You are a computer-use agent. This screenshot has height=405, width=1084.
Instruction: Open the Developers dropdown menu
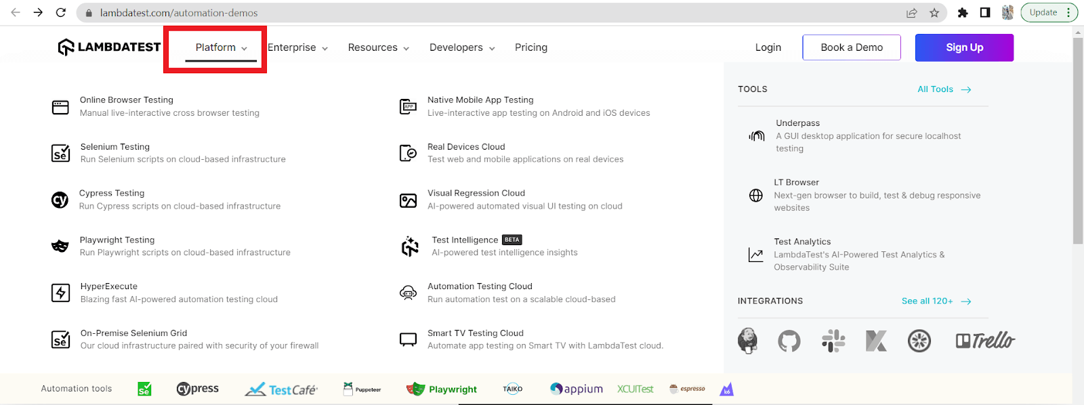[x=462, y=47]
